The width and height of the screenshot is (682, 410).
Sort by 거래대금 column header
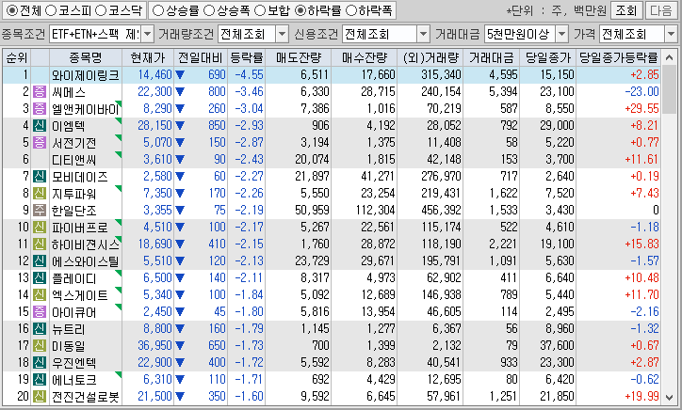tap(492, 57)
